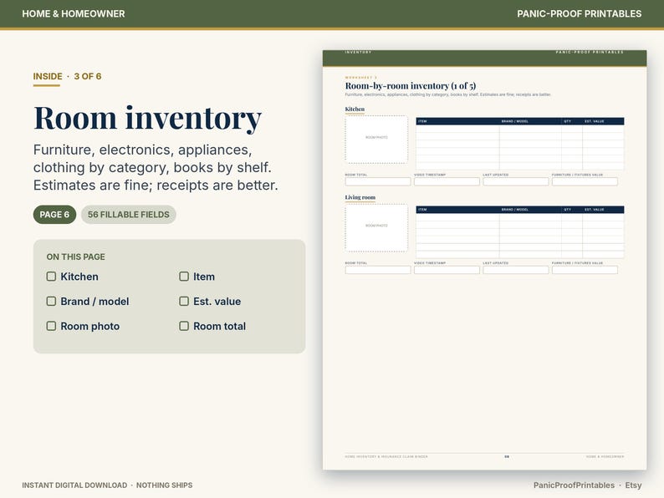Click the 56 FILLABLE FIELDS badge

[128, 215]
